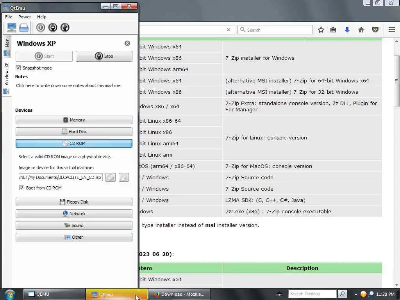Show hidden tray icons arrow
Viewport: 400px width, 300px height.
pyautogui.click(x=356, y=294)
